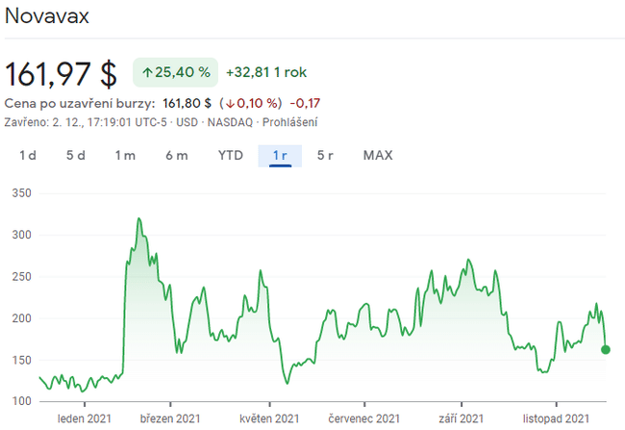Switch chart to 5 r range
625x430 pixels.
tap(325, 155)
